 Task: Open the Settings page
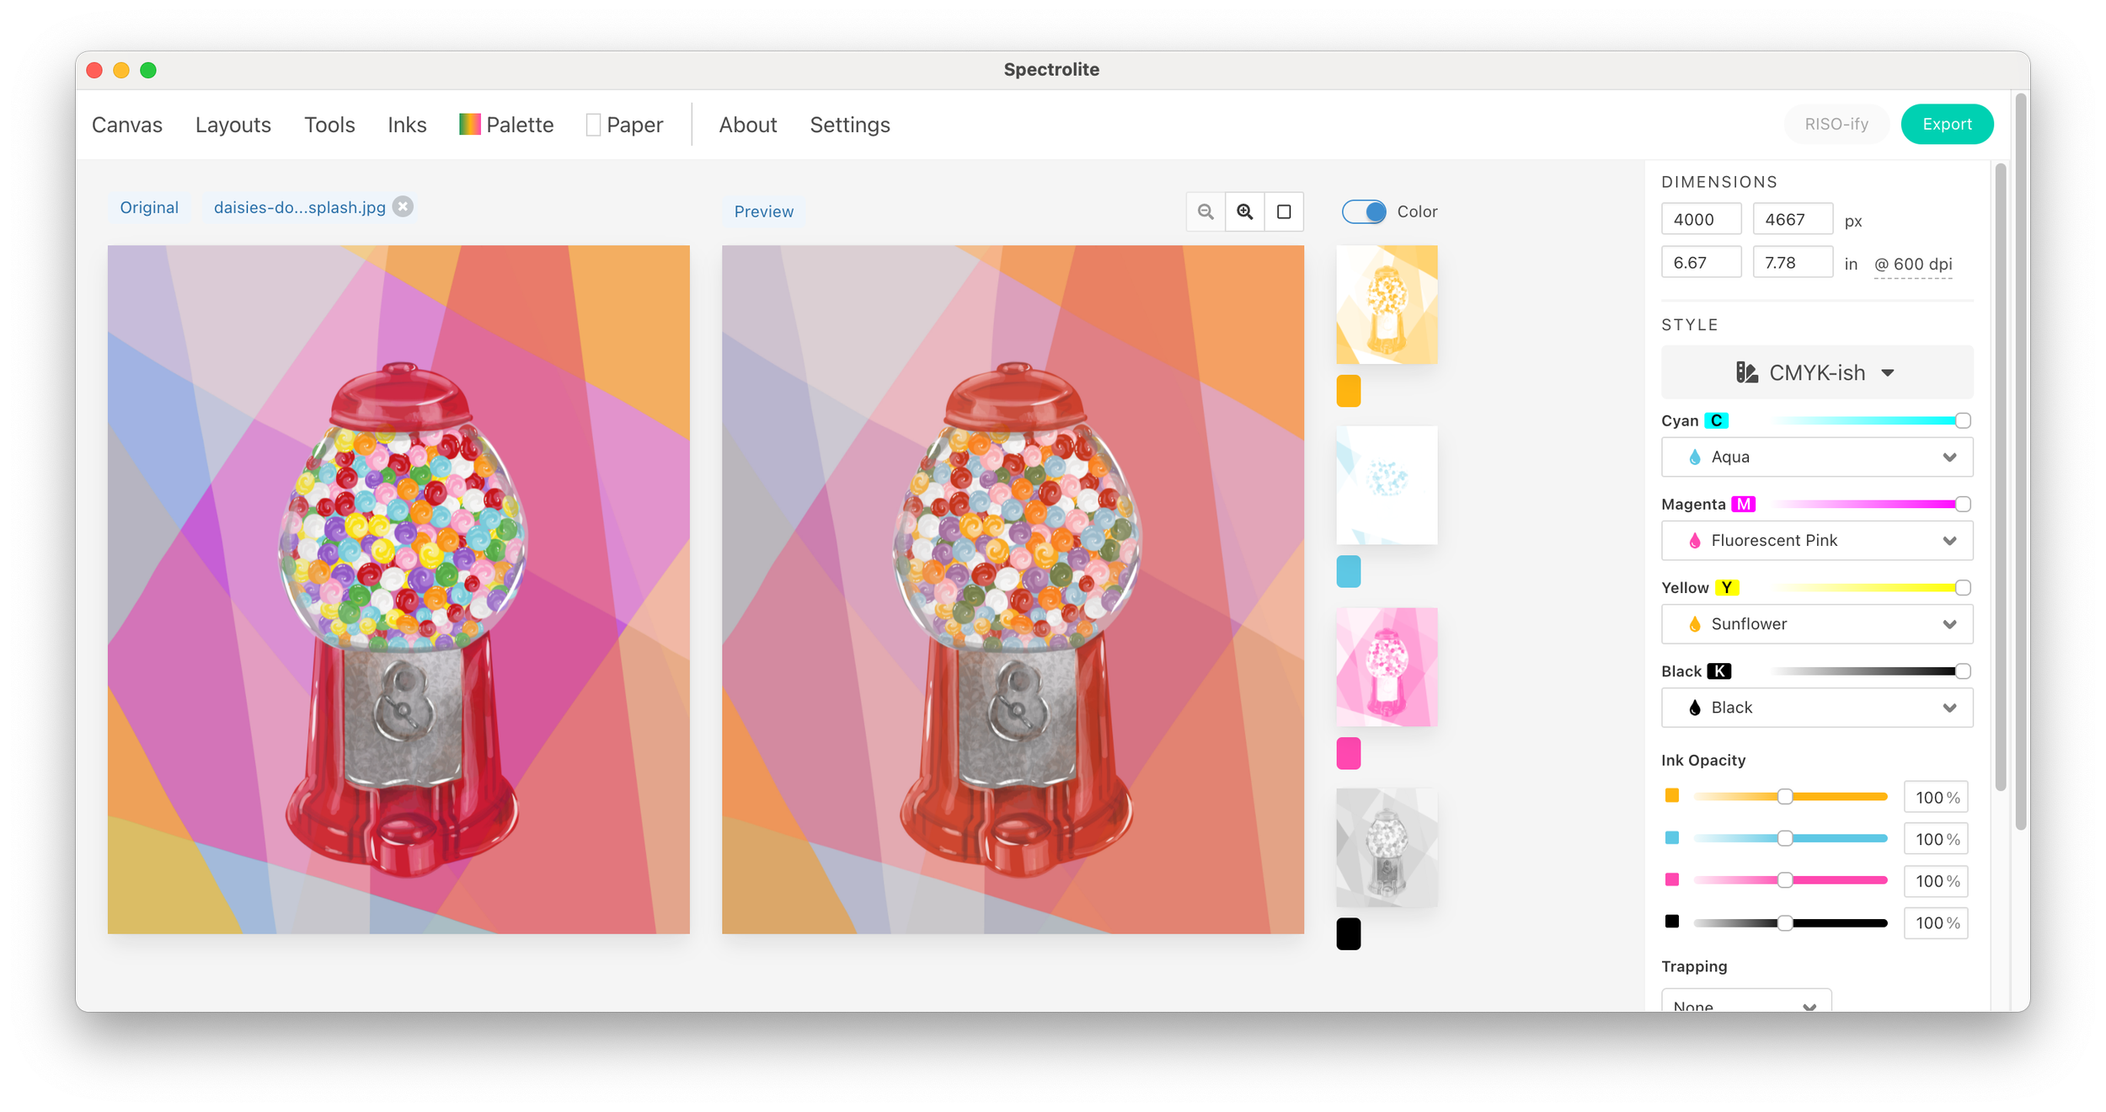tap(850, 125)
